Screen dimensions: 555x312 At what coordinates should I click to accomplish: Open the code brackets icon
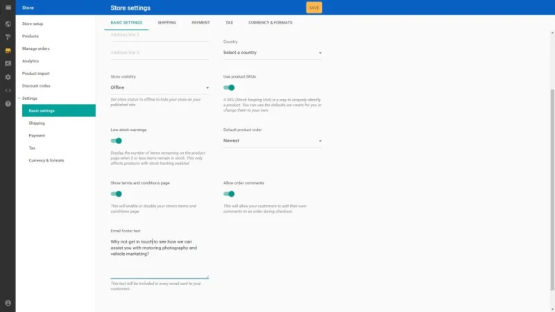click(x=8, y=90)
